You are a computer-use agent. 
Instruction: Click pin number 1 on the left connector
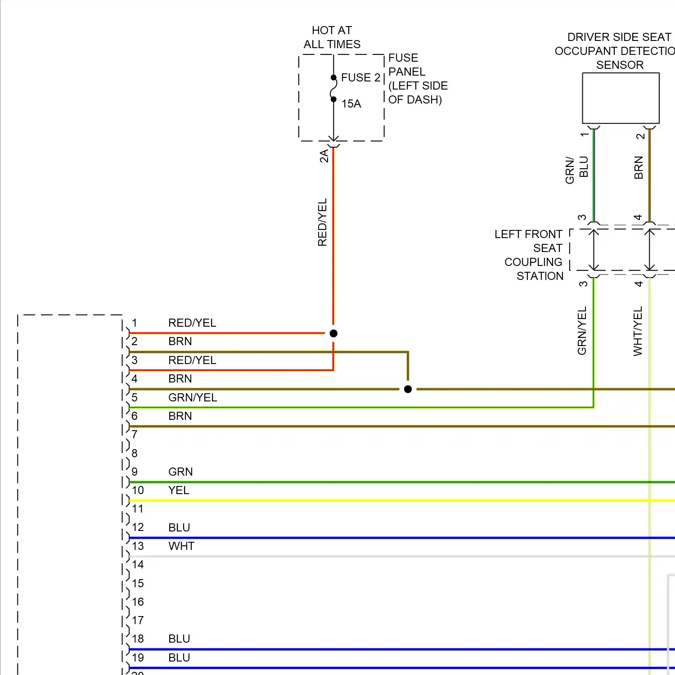click(135, 323)
